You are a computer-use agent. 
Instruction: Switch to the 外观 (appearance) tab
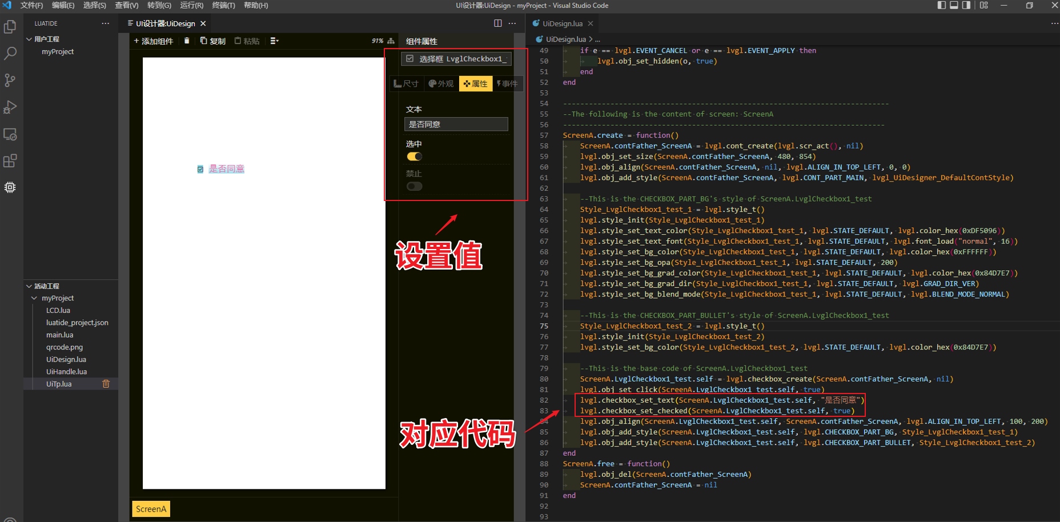coord(441,84)
